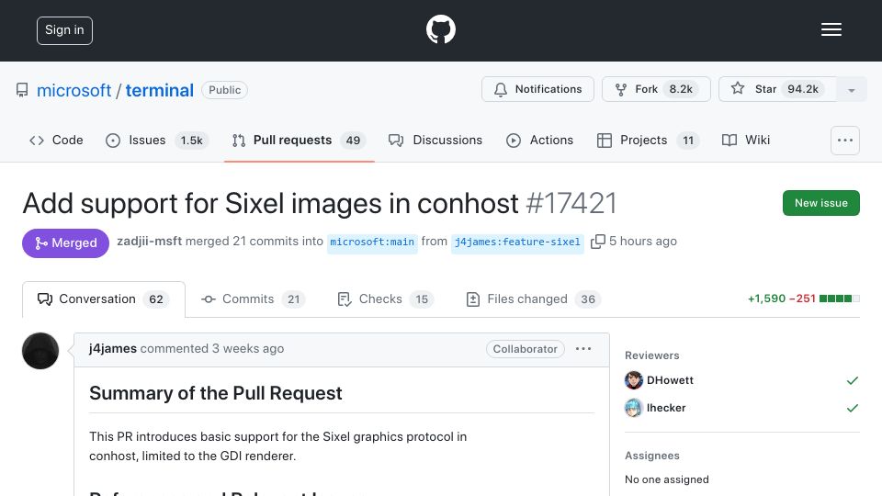Click the Fork count 8.2k

pos(681,89)
